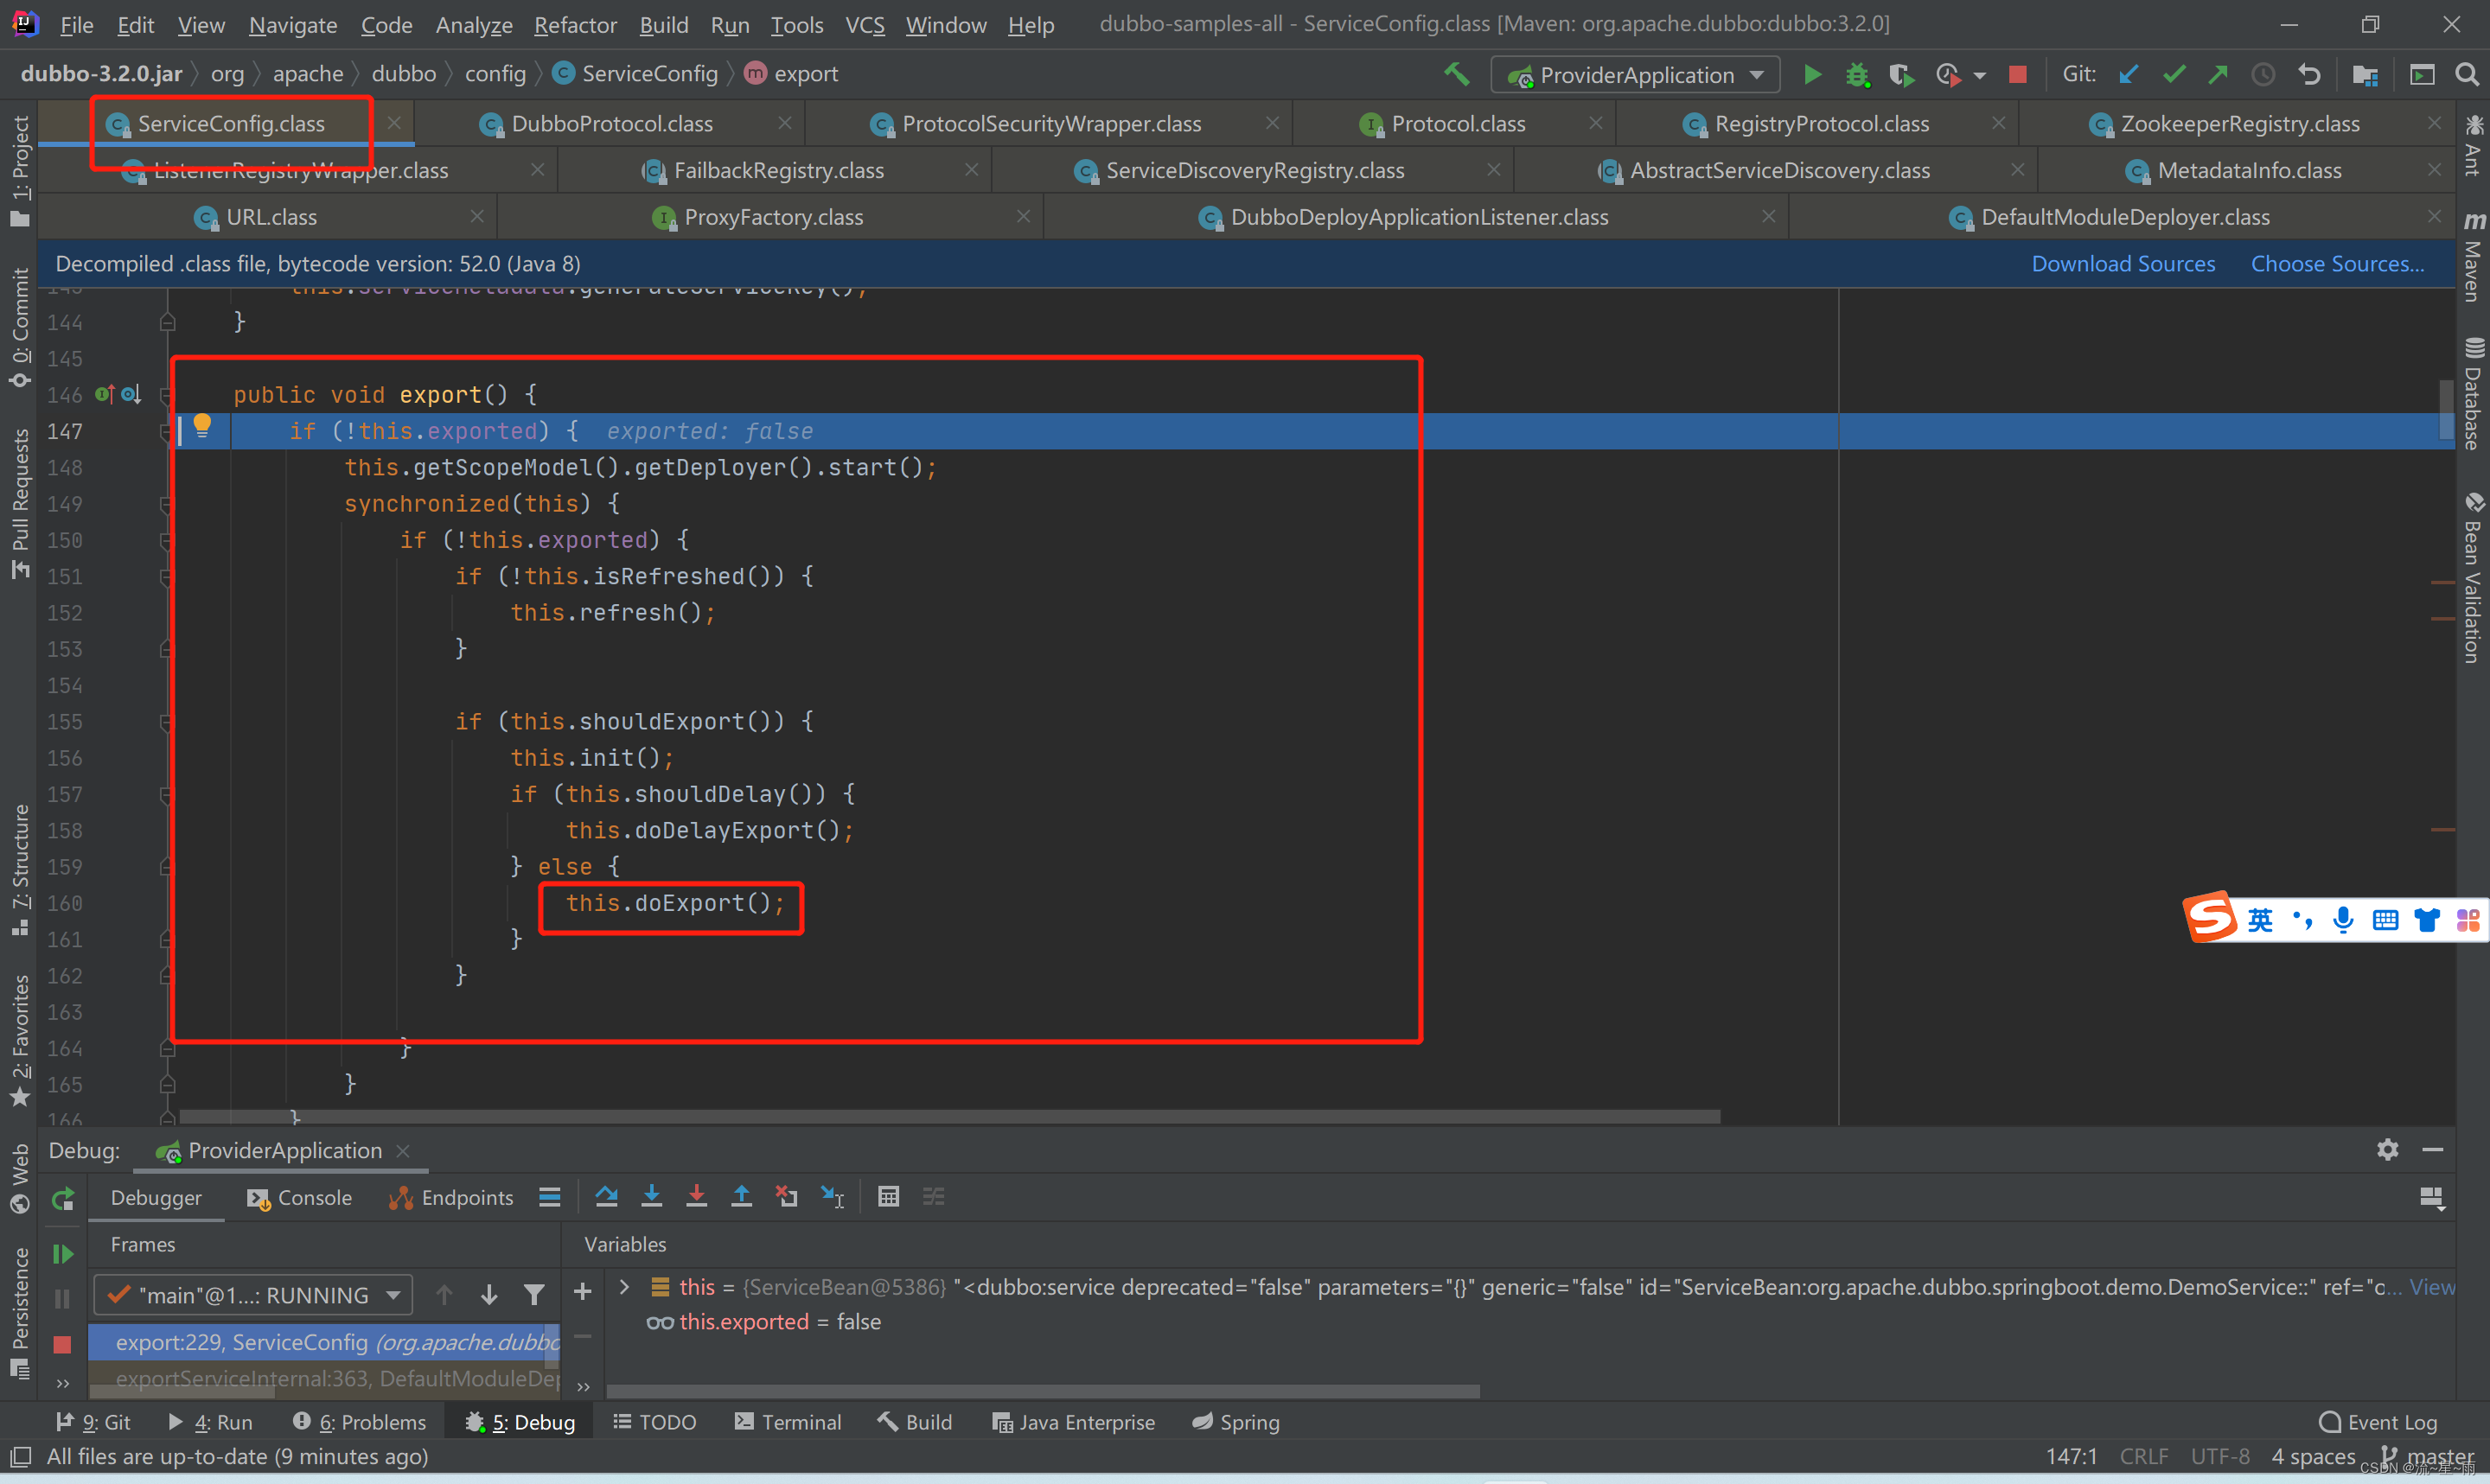
Task: Filter frames with the funnel icon
Action: (534, 1295)
